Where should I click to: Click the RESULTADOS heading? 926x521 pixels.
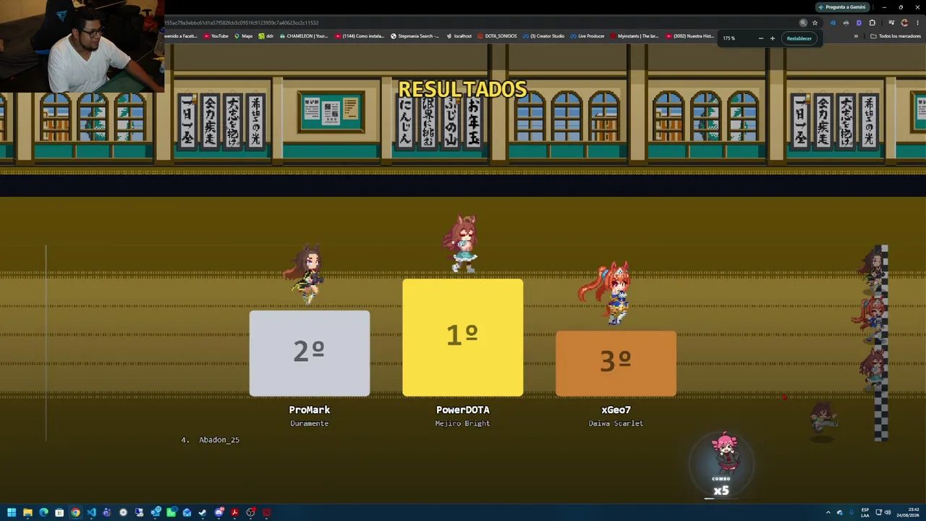(x=462, y=89)
